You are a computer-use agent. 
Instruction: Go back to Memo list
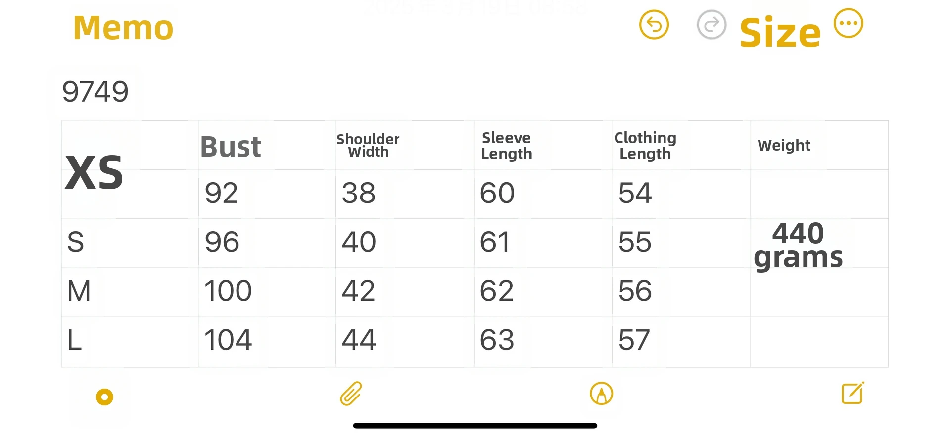coord(123,28)
